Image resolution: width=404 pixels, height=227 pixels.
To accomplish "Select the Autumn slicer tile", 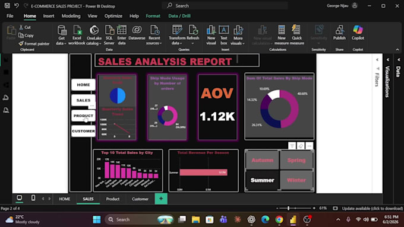I will coord(262,160).
